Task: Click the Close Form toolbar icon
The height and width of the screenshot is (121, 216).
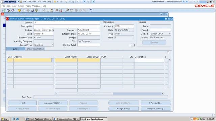Action: tap(37, 10)
